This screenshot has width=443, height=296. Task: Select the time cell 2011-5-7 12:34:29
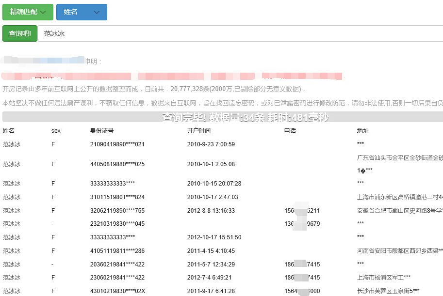point(211,265)
